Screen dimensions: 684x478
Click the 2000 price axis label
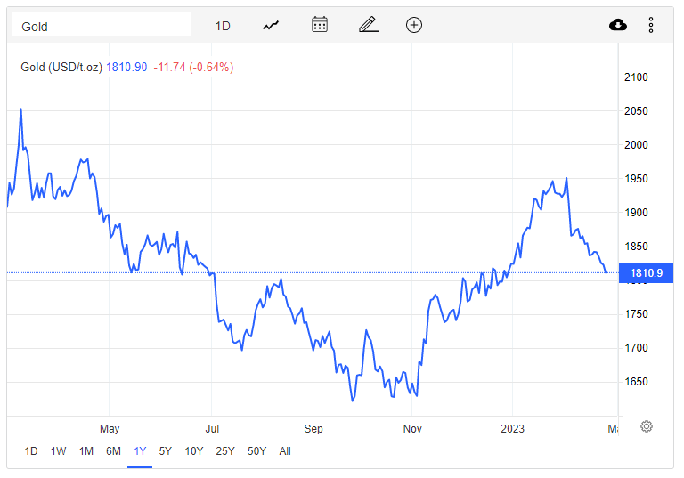tap(636, 145)
